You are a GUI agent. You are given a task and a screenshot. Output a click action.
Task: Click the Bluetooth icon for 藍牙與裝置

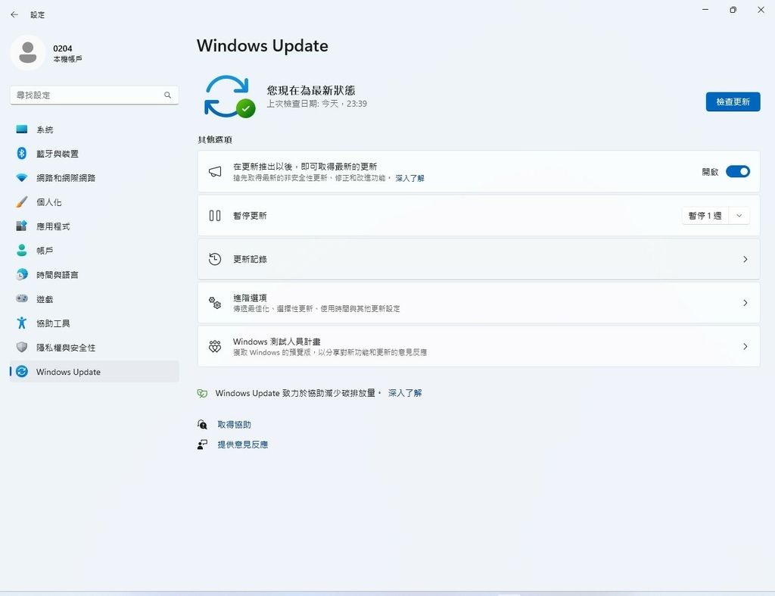tap(22, 153)
